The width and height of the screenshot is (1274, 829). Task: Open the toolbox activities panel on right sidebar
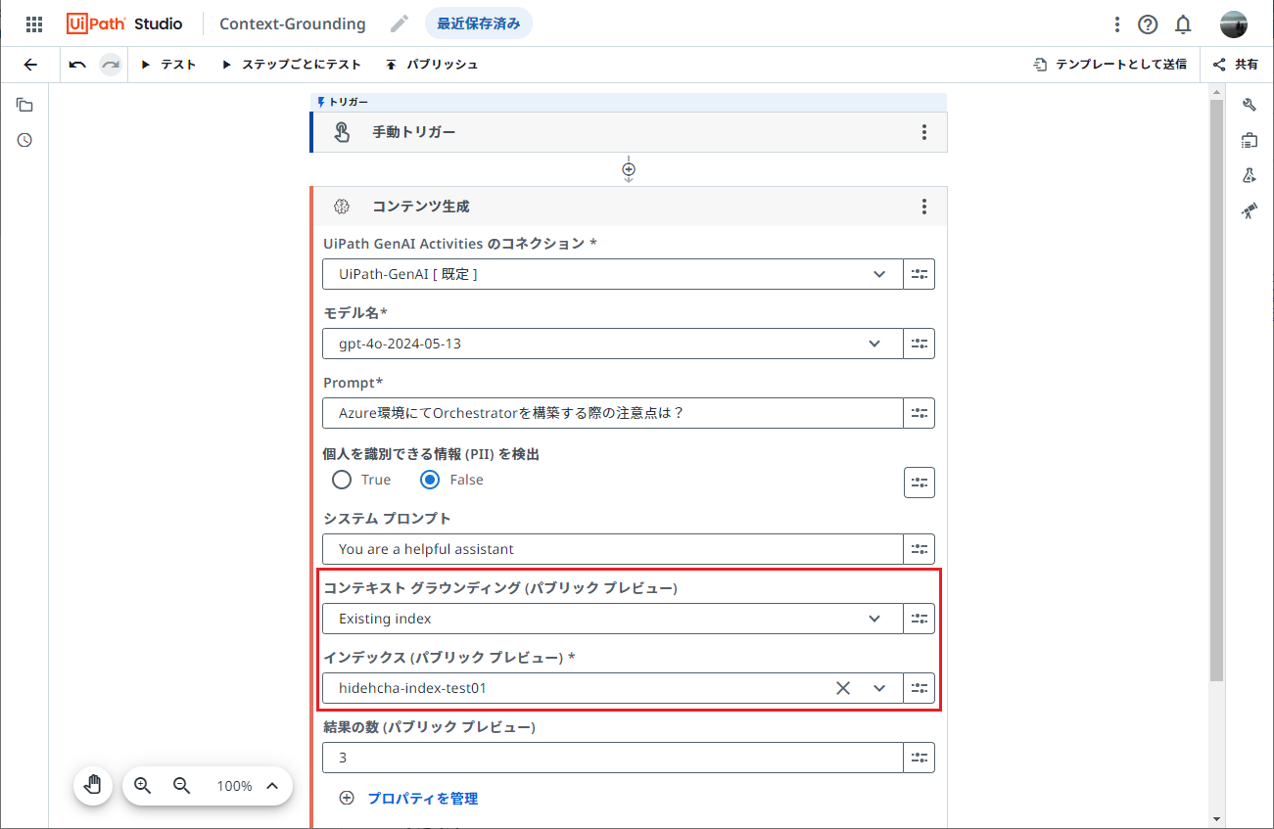click(1250, 140)
